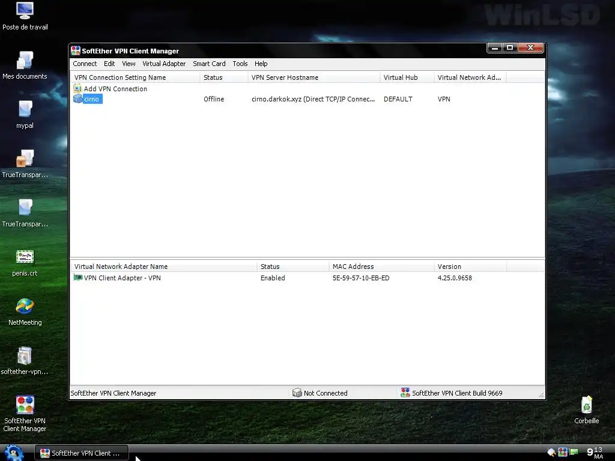Click the SoftEther title bar application icon
The height and width of the screenshot is (461, 615).
tap(75, 50)
